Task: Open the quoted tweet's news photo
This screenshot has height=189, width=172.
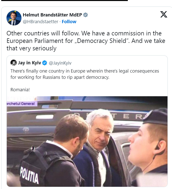Action: (87, 141)
